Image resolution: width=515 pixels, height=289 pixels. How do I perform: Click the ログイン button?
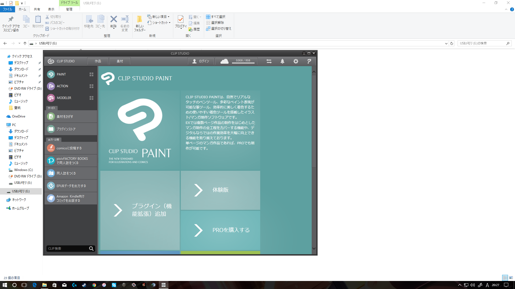[201, 61]
